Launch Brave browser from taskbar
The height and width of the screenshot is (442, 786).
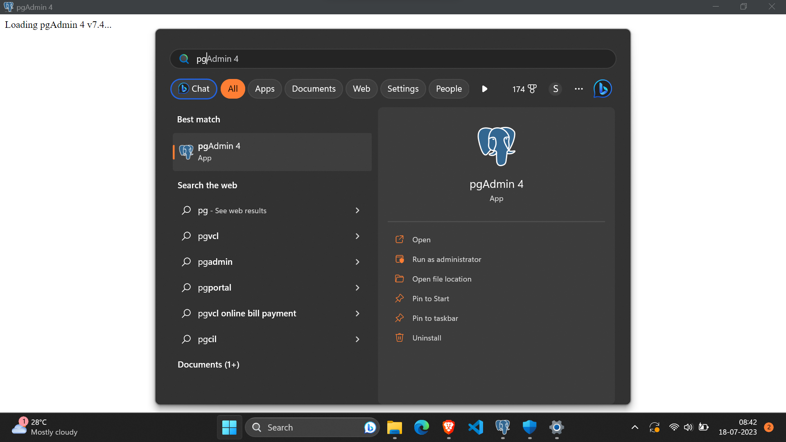(449, 427)
